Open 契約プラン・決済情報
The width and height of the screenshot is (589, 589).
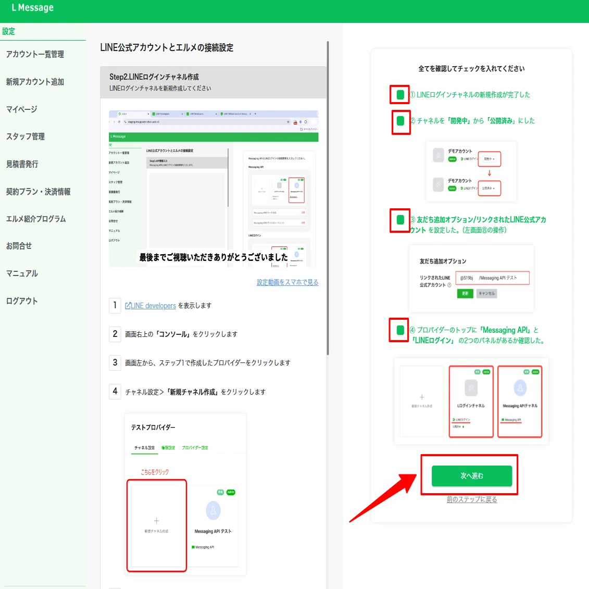tap(38, 192)
